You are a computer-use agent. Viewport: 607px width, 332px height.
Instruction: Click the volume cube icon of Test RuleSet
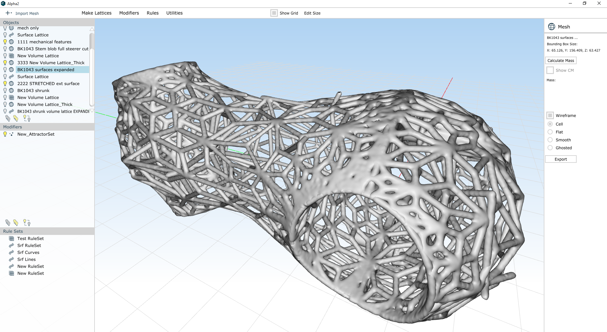coord(11,238)
